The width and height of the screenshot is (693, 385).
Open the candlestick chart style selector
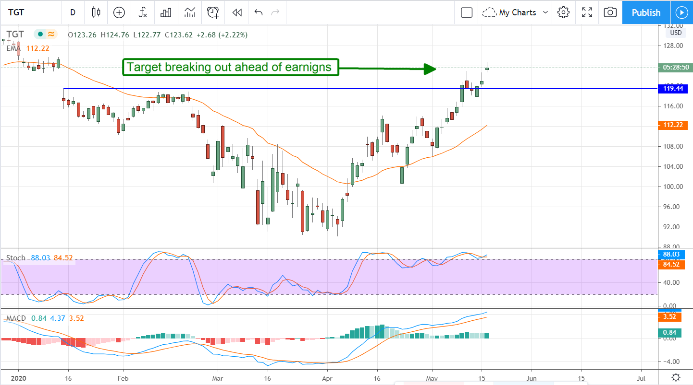97,12
